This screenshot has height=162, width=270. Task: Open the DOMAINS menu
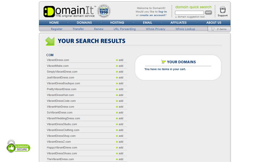[84, 22]
